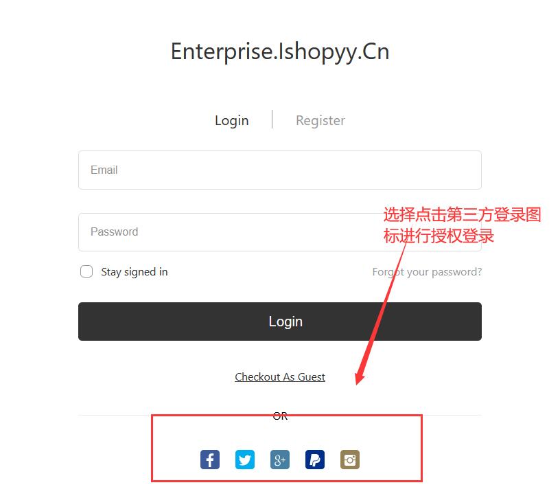This screenshot has width=560, height=496.
Task: Click the horizontal divider line beside OR
Action: click(175, 416)
